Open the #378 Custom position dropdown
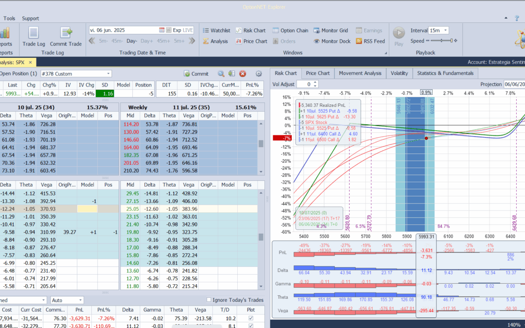525x328 pixels. coord(108,74)
